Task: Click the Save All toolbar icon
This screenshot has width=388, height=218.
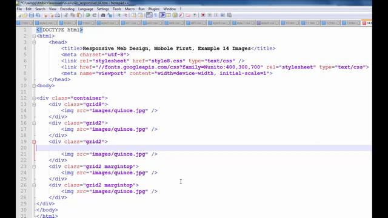Action: click(38, 15)
